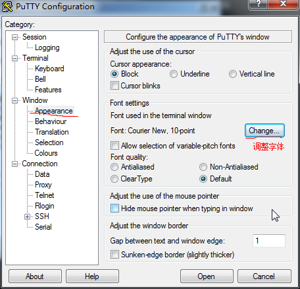Viewport: 300px width, 289px height.
Task: Collapse the Session tree node
Action: [14, 37]
